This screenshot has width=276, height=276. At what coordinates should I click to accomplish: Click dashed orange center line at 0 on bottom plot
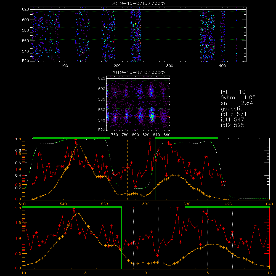point(146,238)
